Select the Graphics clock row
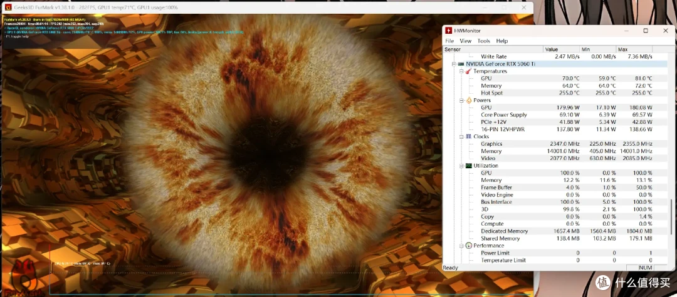This screenshot has width=677, height=297. coord(556,144)
